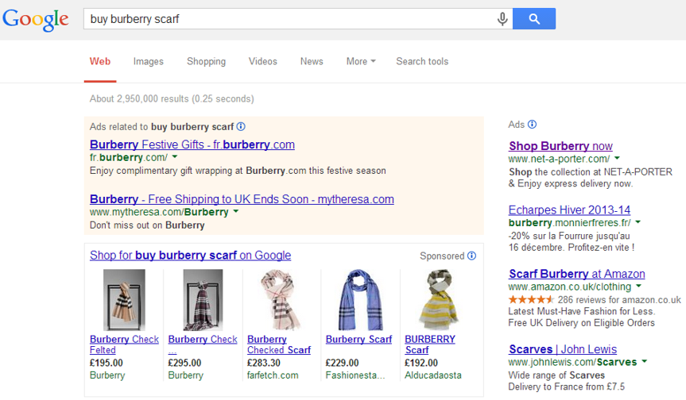Expand the More dropdown menu
The height and width of the screenshot is (400, 686).
[361, 62]
